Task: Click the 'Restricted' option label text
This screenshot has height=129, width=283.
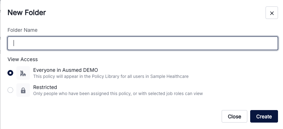Action: tap(45, 87)
